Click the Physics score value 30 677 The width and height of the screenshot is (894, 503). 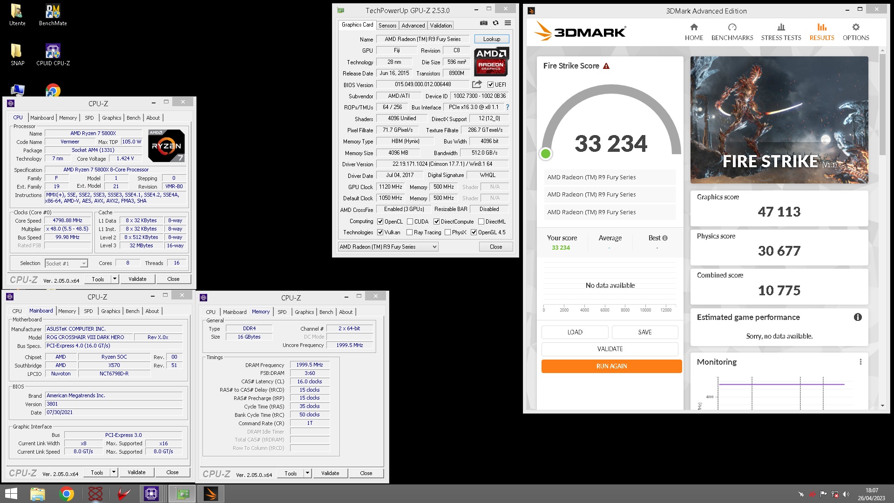point(779,251)
